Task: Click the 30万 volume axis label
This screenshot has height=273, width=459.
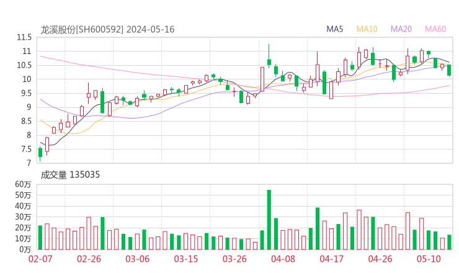Action: click(x=23, y=217)
